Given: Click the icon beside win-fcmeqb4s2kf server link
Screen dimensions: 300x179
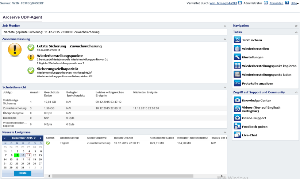Looking at the screenshot, I should (240, 3).
